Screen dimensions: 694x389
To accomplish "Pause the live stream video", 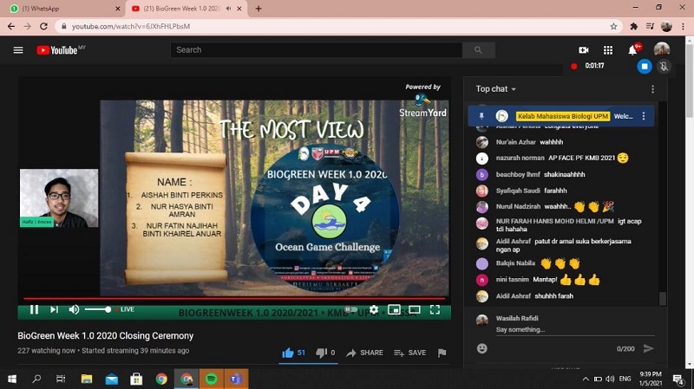I will click(34, 309).
